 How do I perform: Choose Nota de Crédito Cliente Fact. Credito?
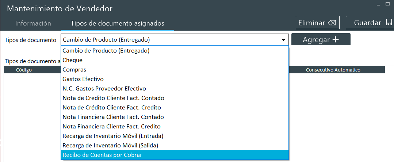112,108
